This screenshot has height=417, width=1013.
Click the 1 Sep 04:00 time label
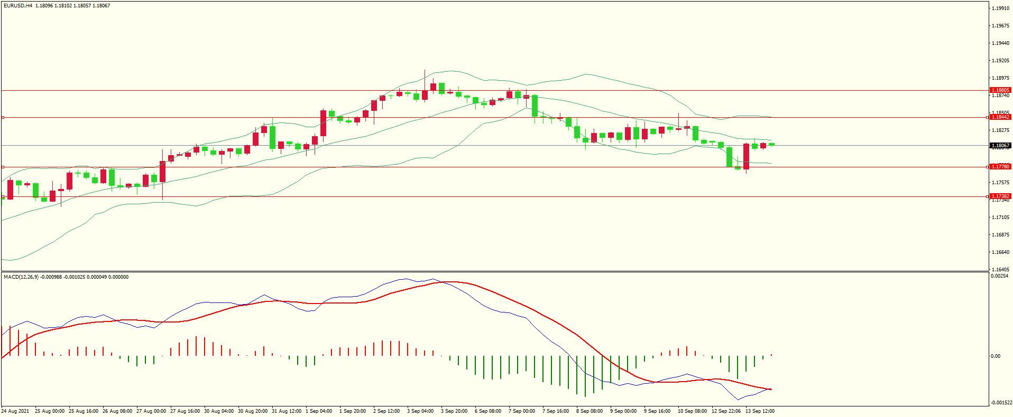click(x=319, y=411)
